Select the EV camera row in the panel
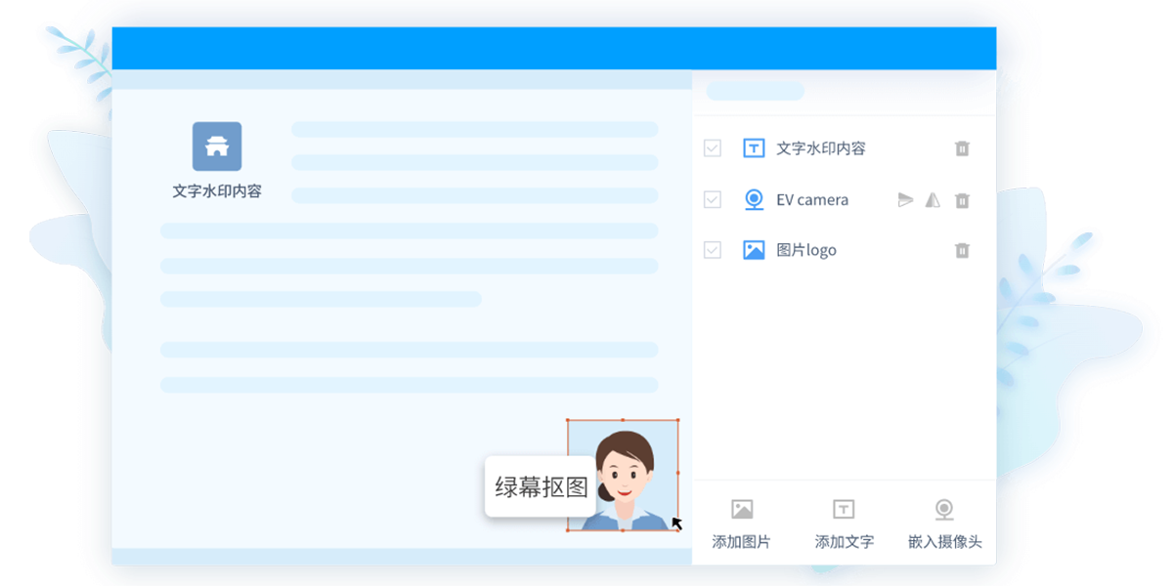 pos(811,199)
